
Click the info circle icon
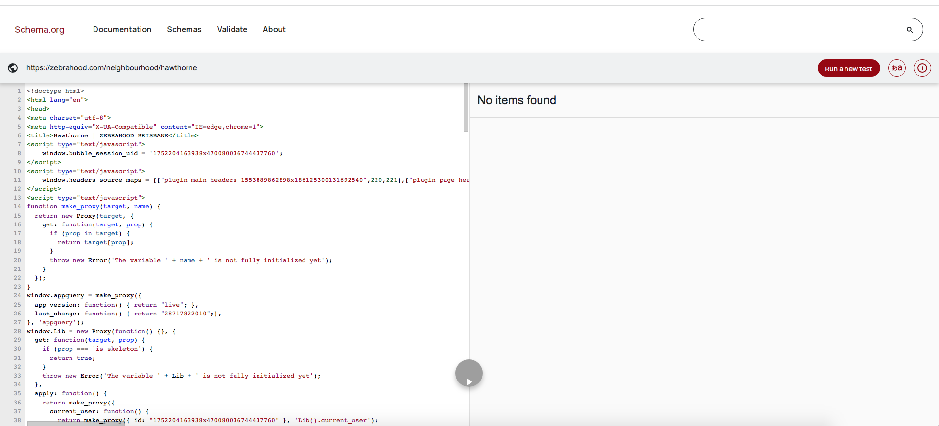point(922,68)
